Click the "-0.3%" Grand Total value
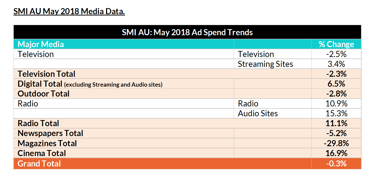The image size is (375, 187). click(336, 163)
